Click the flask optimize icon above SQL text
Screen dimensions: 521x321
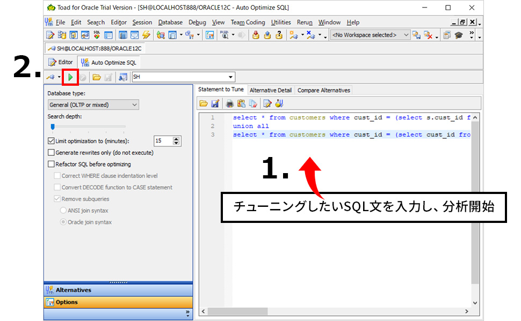[279, 103]
